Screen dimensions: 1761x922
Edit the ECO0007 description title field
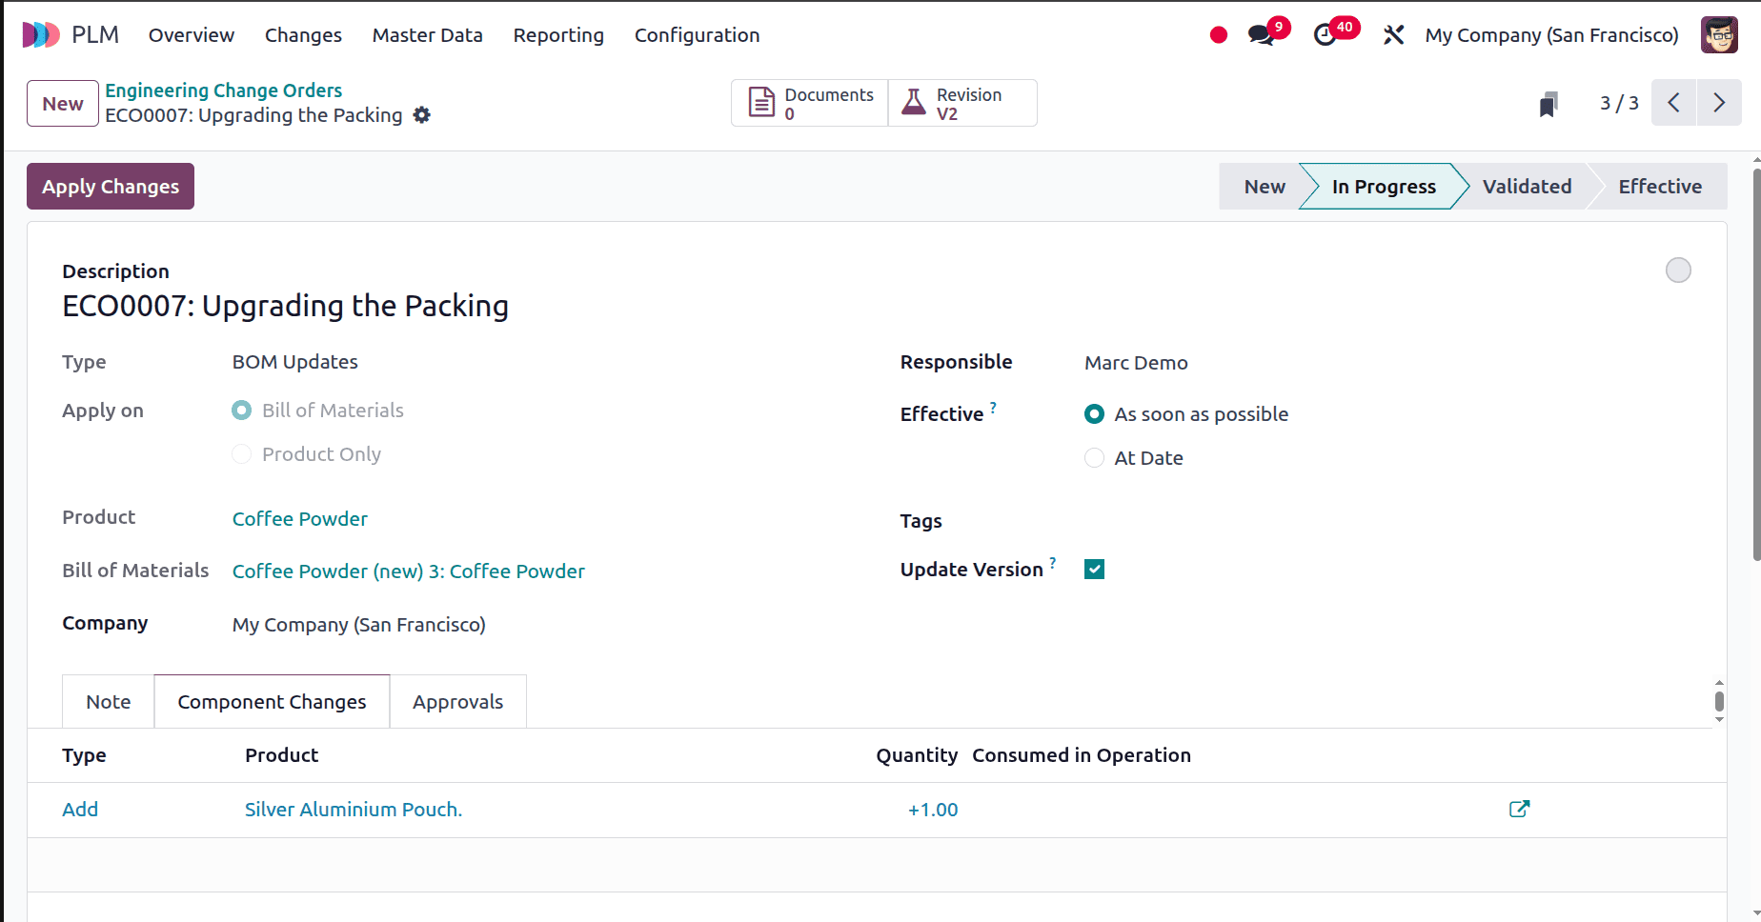click(x=285, y=306)
